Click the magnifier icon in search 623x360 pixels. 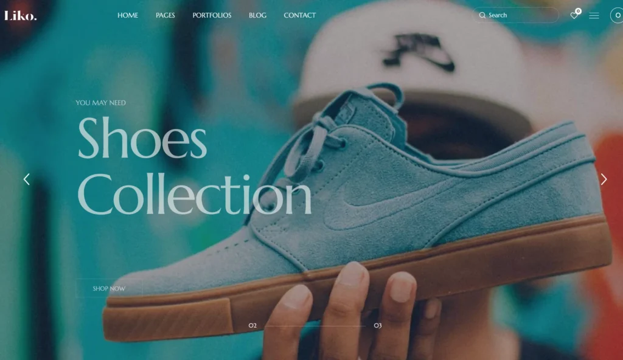(482, 15)
